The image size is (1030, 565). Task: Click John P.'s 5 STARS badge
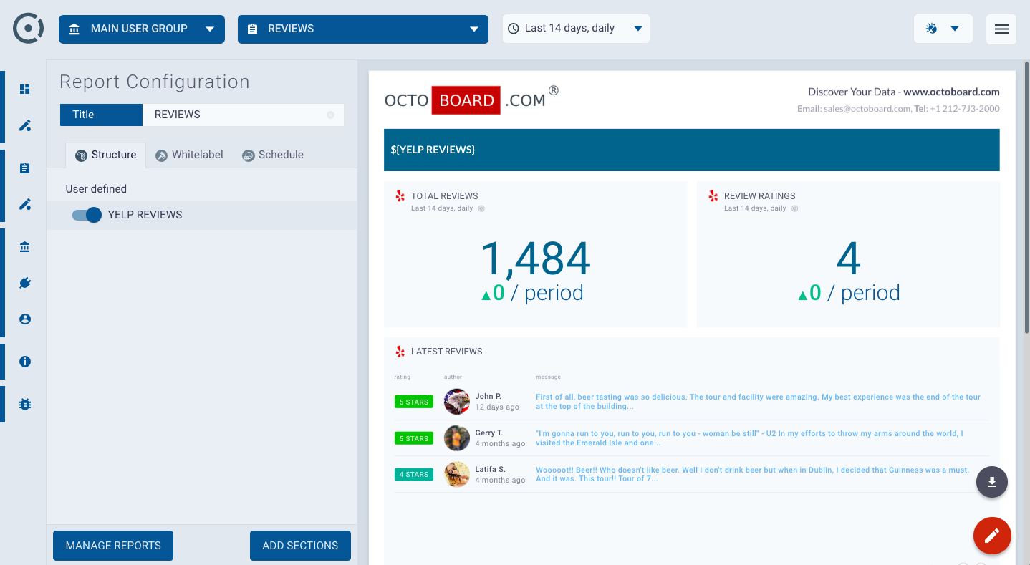pyautogui.click(x=414, y=402)
